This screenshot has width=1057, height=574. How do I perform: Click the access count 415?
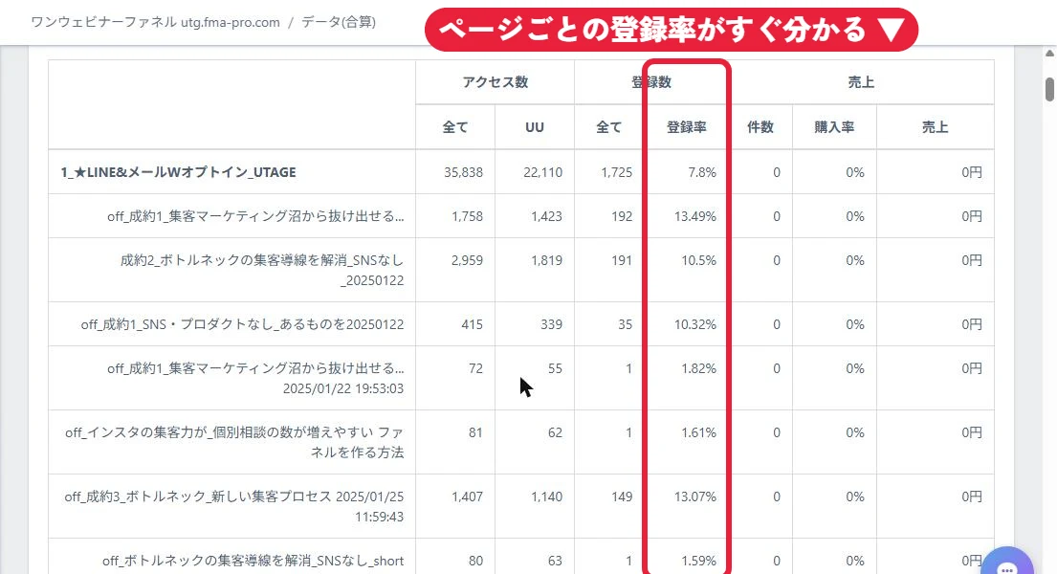[472, 324]
